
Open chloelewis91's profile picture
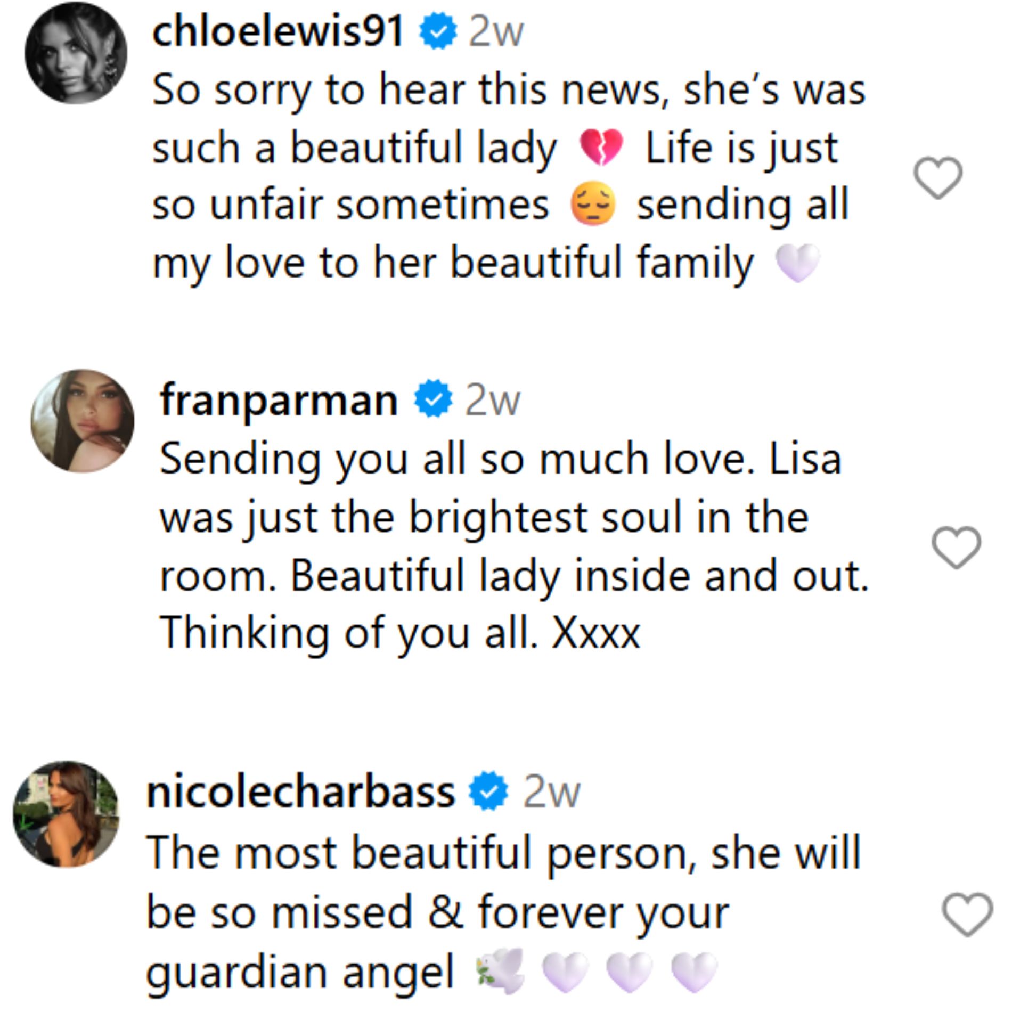76,53
